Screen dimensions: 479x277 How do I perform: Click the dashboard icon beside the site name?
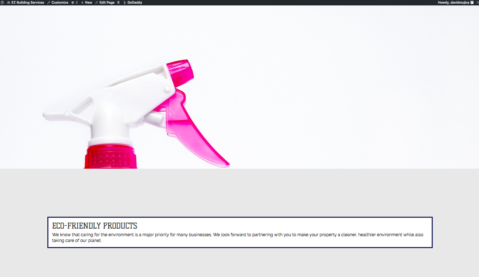(x=9, y=3)
